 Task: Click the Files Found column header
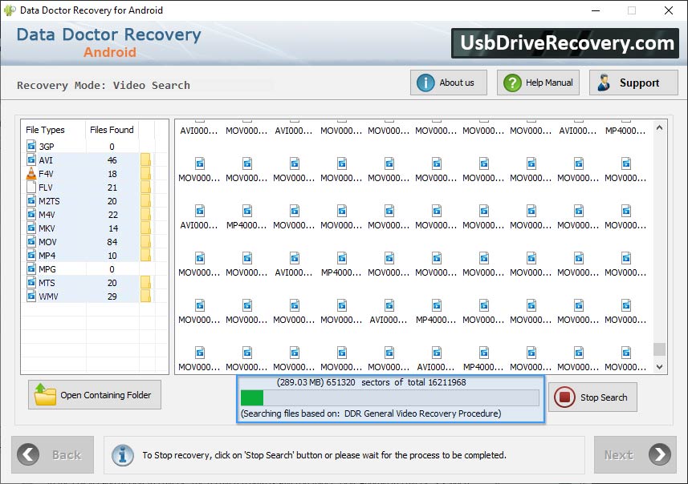pyautogui.click(x=112, y=130)
